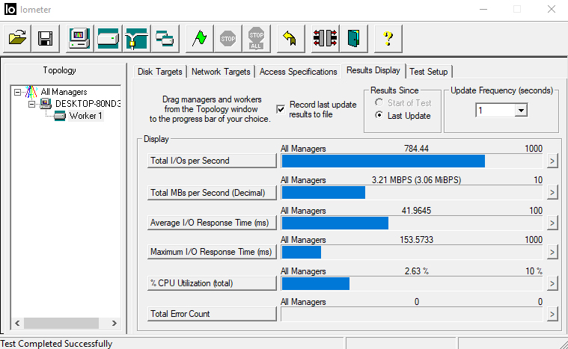Collapse the All Managers tree node

coord(18,92)
